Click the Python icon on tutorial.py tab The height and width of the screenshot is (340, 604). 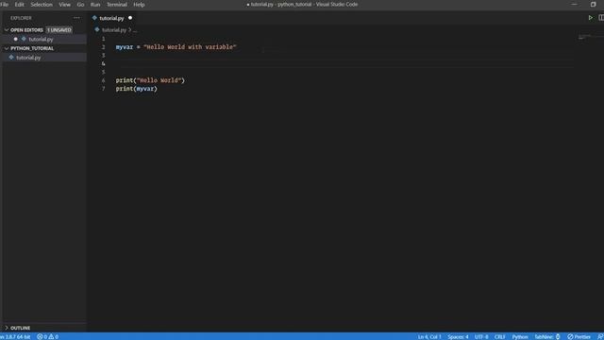[94, 18]
